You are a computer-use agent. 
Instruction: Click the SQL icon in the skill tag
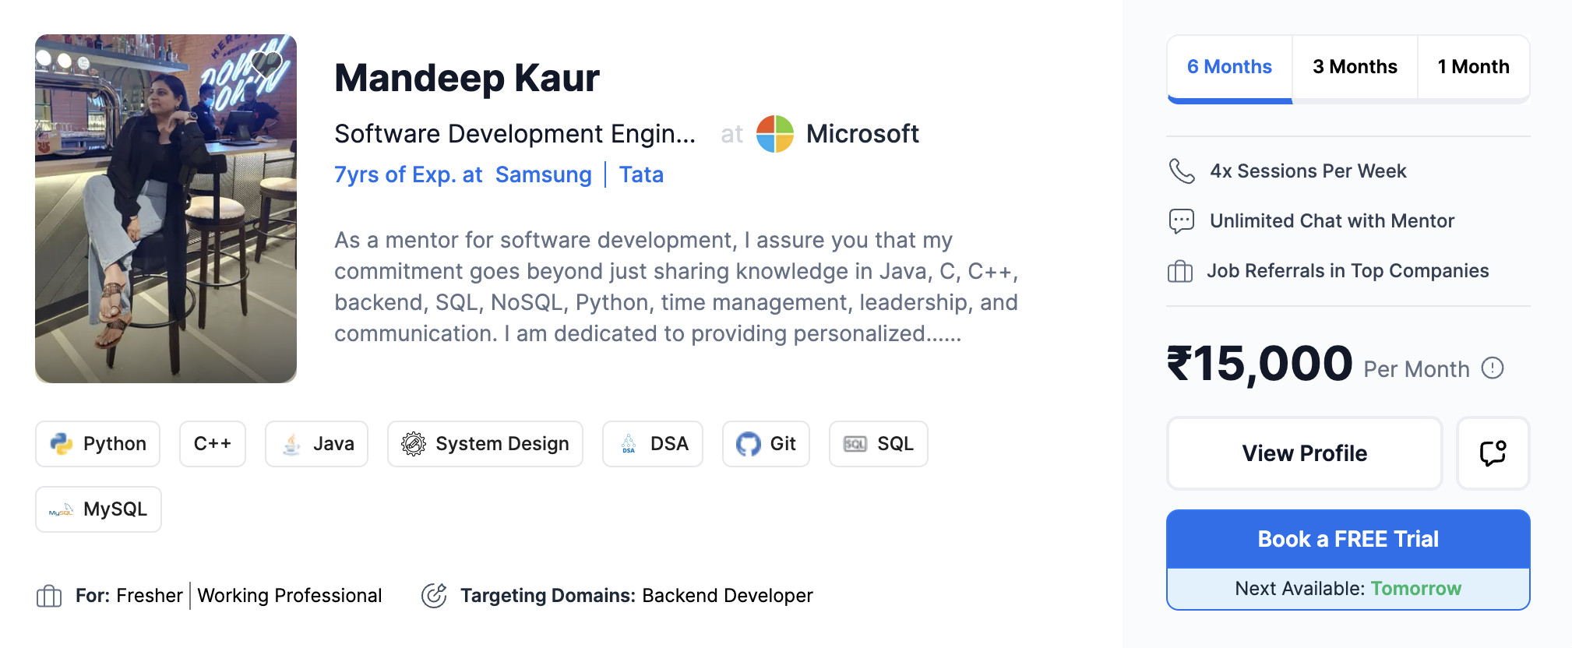(855, 444)
